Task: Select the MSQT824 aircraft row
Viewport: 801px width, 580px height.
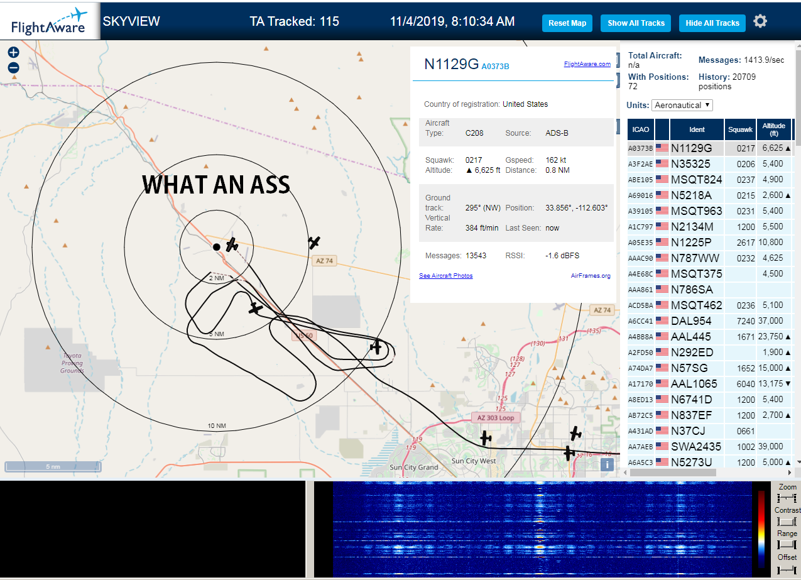Action: click(710, 180)
